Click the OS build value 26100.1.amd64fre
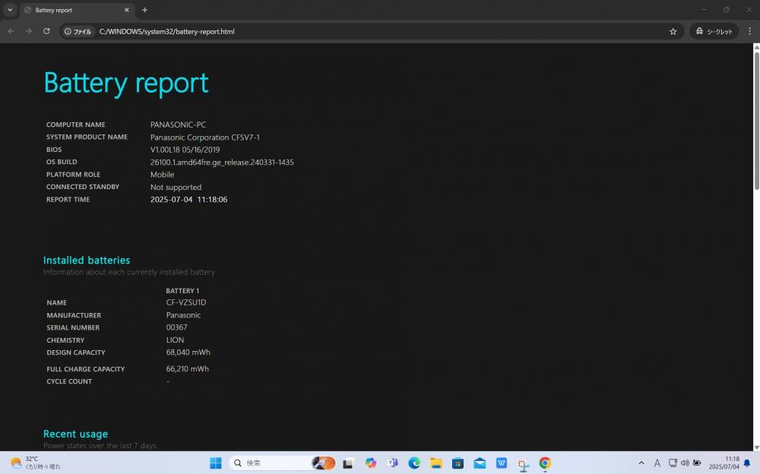Screen dimensions: 760x474 [222, 163]
